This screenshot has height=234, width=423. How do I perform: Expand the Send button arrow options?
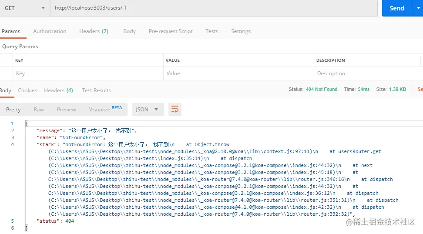418,8
